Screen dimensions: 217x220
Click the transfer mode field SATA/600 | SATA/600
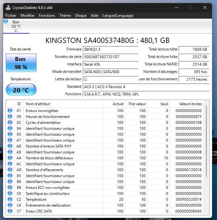click(x=110, y=72)
